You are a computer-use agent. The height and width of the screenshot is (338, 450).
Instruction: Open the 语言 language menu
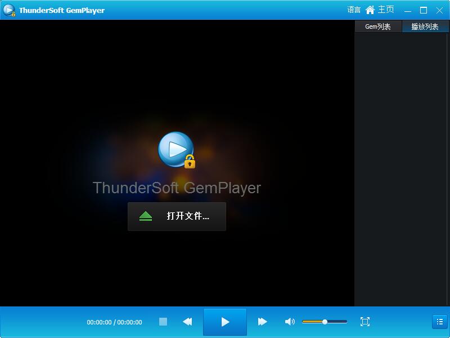pos(353,9)
